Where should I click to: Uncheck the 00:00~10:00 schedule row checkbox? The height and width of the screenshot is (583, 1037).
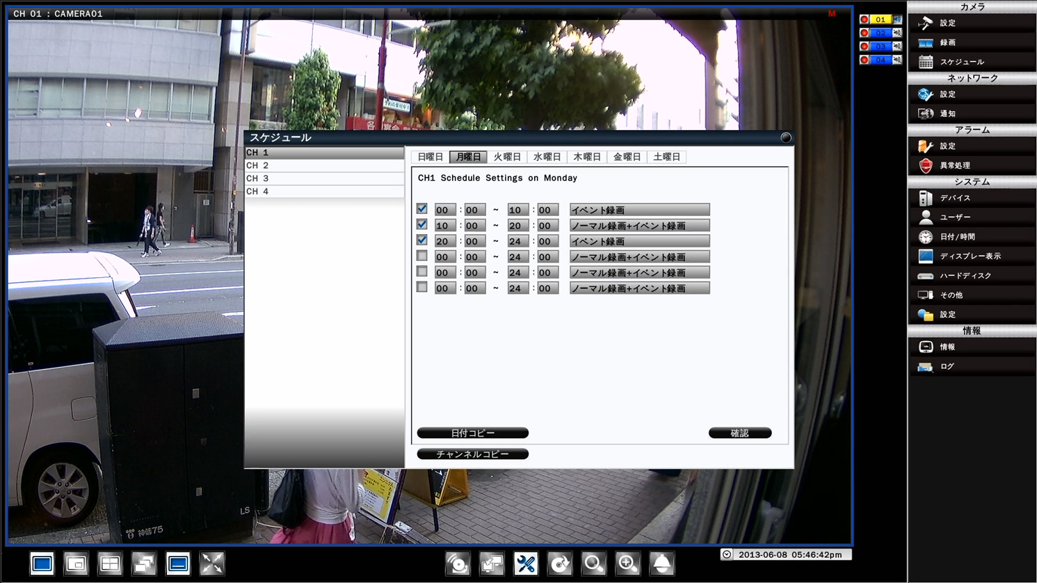(421, 209)
